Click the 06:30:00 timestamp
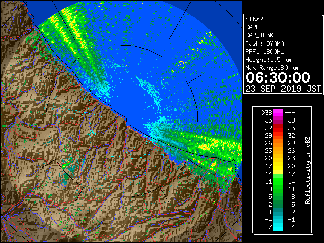The height and width of the screenshot is (243, 324). point(278,77)
